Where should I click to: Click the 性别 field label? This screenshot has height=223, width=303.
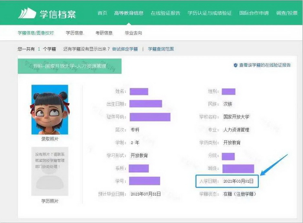click(213, 91)
